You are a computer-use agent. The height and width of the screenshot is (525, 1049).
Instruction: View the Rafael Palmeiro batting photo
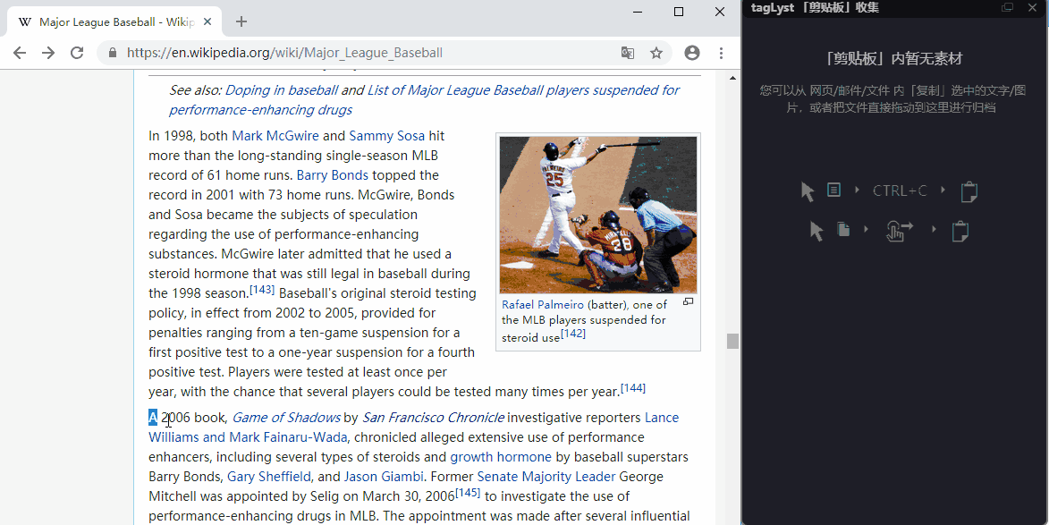click(598, 215)
